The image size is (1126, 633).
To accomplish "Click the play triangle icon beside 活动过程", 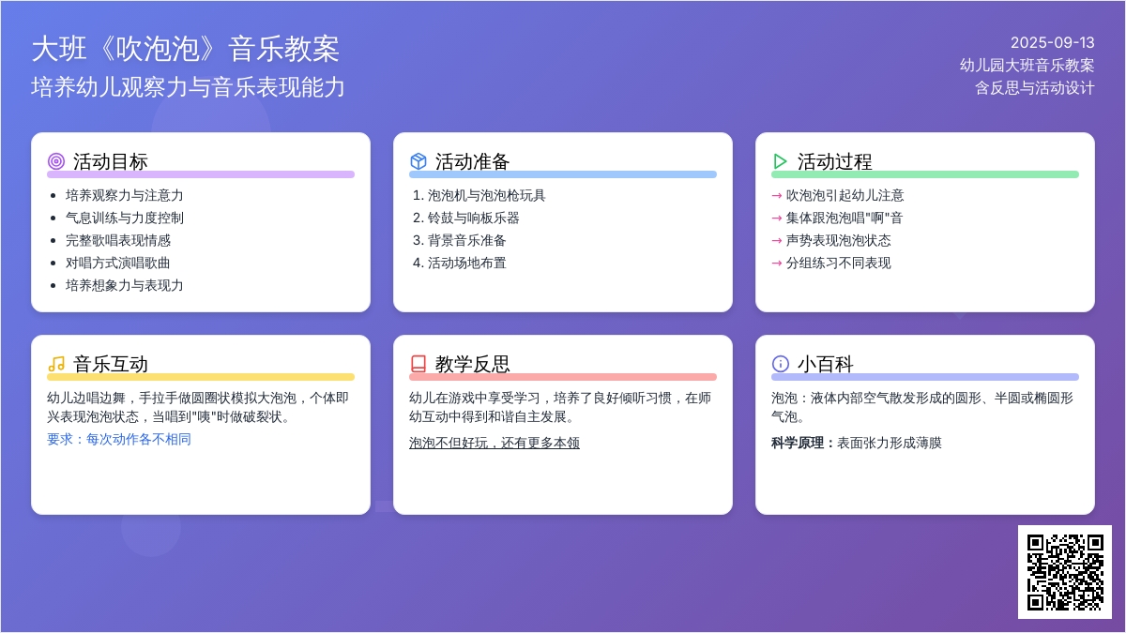I will (x=781, y=161).
